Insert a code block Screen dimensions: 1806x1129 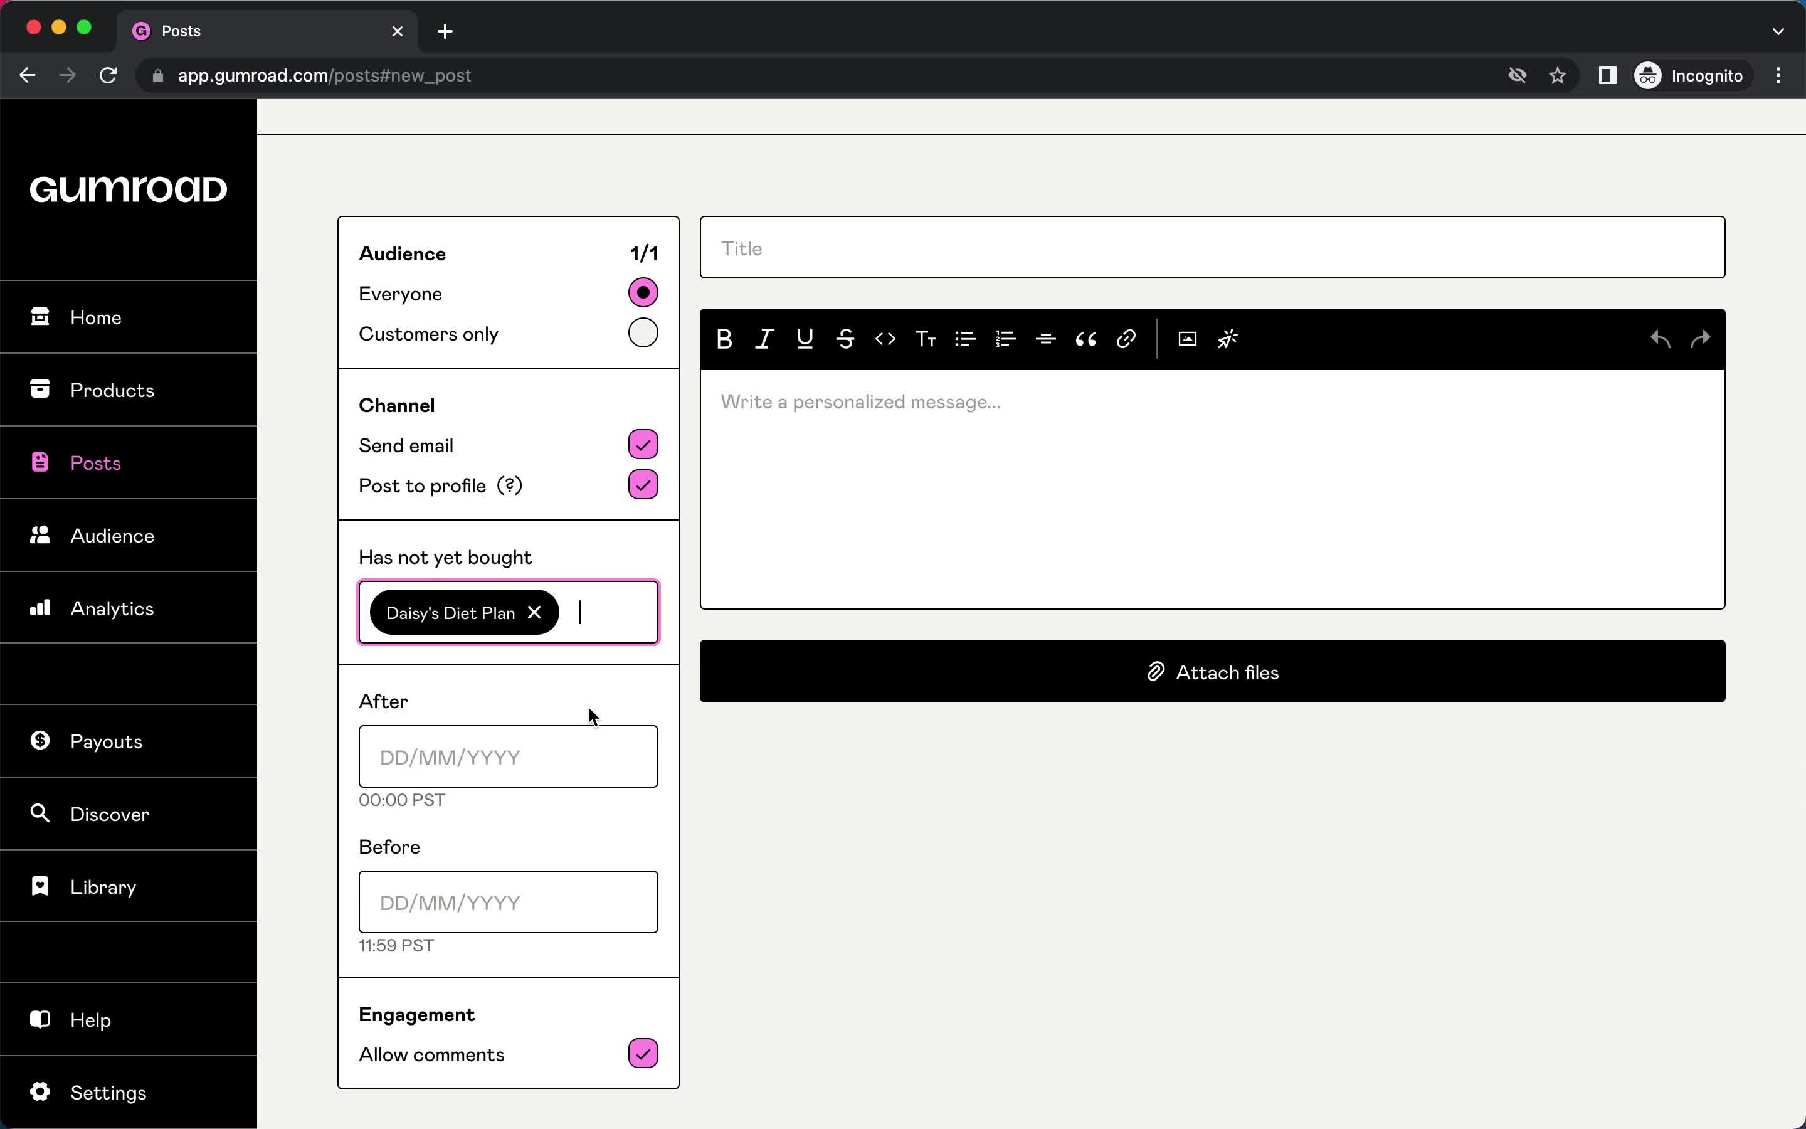885,339
